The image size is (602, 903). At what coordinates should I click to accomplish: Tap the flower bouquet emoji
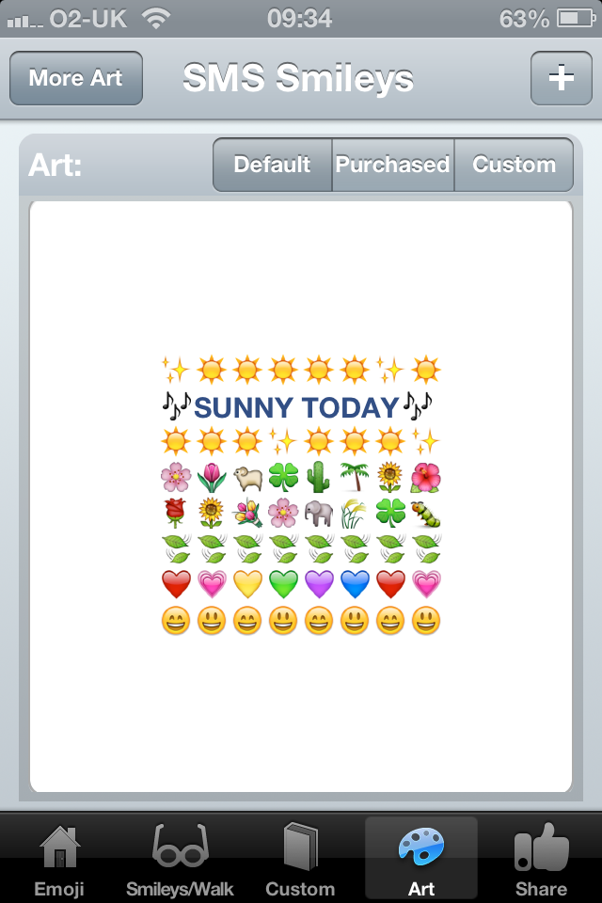247,514
